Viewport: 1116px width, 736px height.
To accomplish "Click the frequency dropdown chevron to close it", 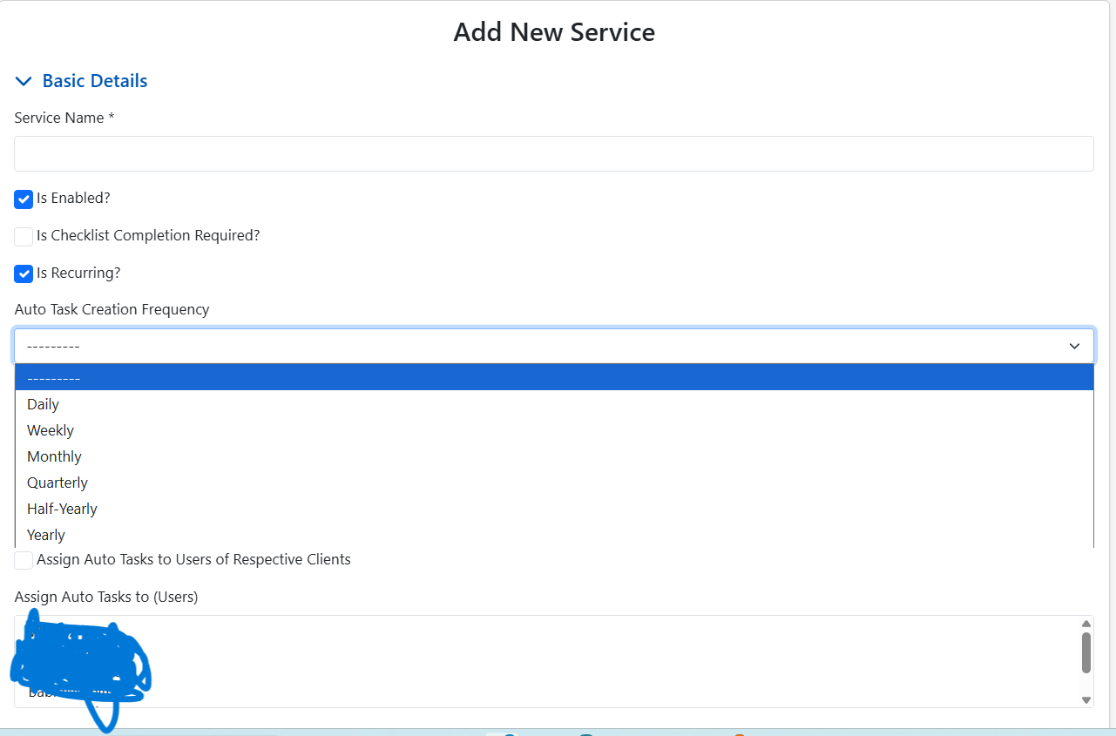I will (1074, 346).
